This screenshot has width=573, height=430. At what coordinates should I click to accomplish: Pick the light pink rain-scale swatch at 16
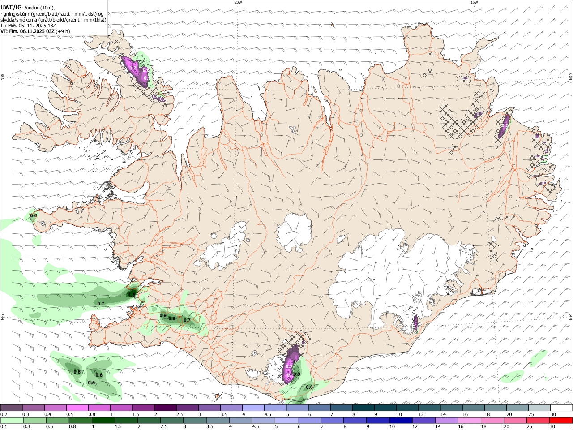click(x=469, y=421)
